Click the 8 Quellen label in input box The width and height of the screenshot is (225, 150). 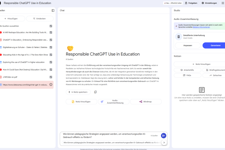154,136
